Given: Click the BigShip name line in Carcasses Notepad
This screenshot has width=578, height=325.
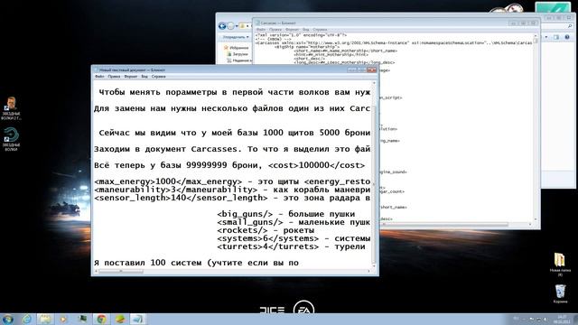Looking at the screenshot, I should click(x=307, y=47).
